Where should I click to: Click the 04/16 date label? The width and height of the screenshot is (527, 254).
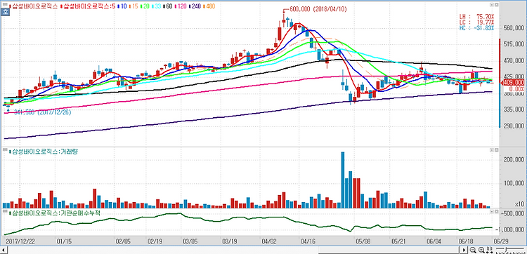coord(307,241)
